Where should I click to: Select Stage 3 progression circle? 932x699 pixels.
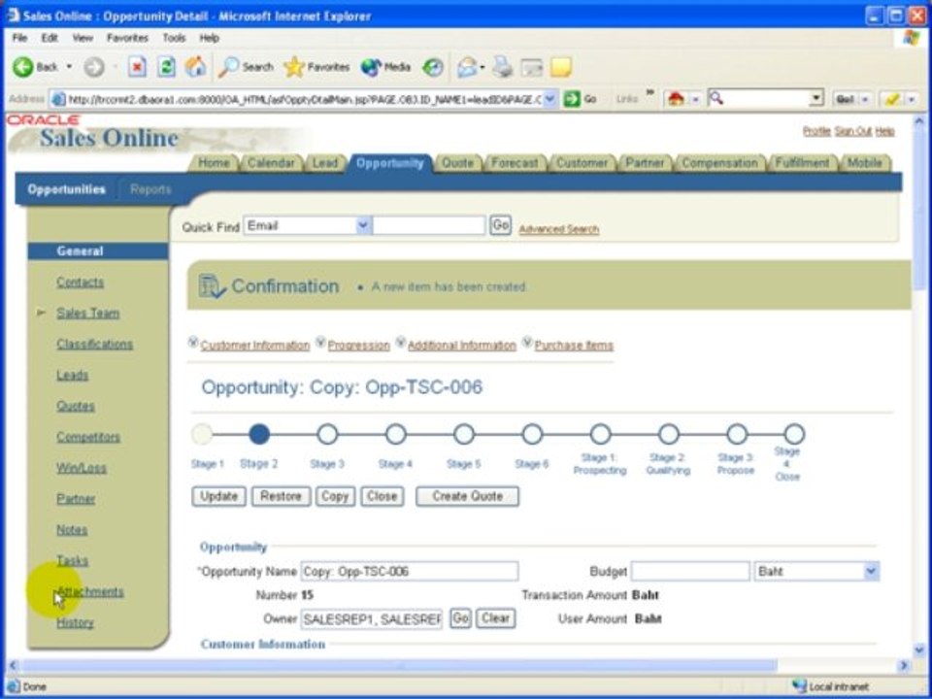tap(327, 434)
